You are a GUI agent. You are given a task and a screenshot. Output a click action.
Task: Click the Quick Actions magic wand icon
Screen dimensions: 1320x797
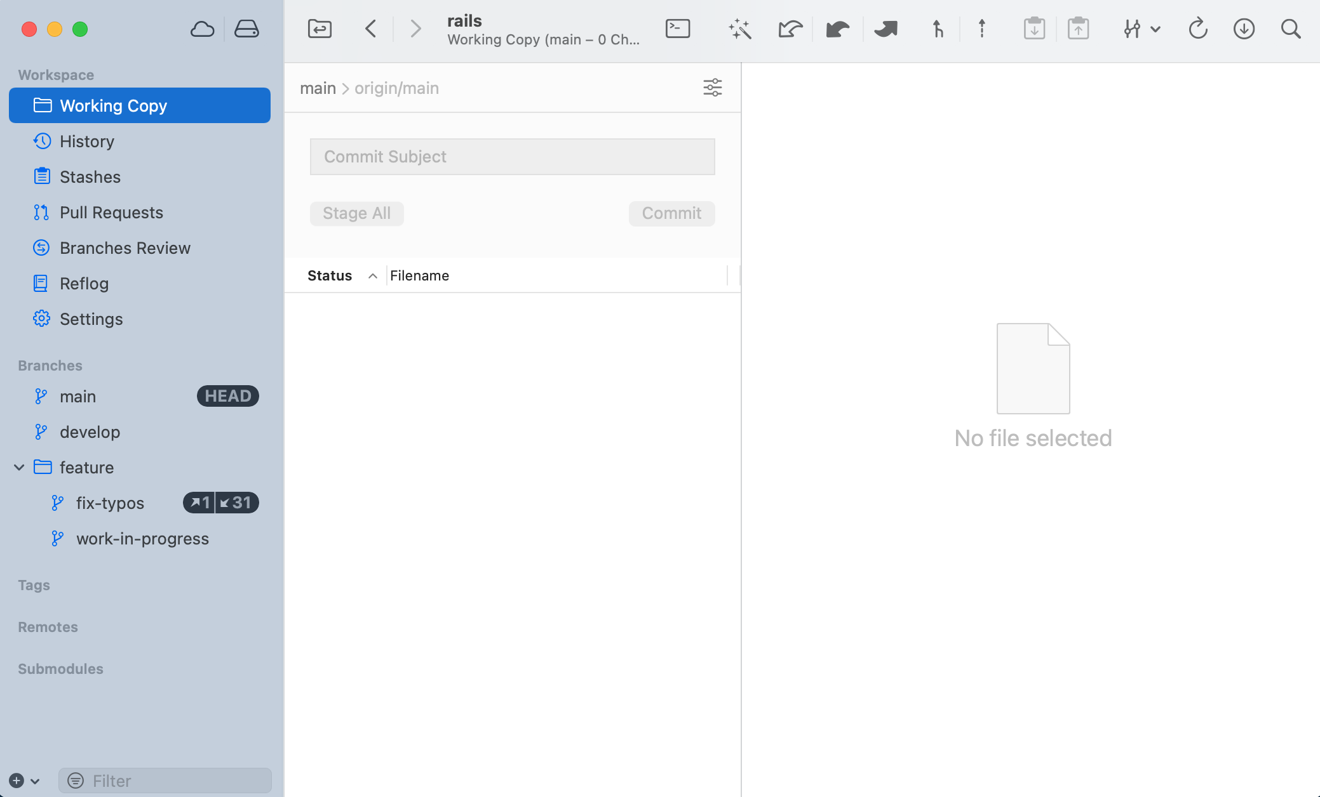coord(740,29)
